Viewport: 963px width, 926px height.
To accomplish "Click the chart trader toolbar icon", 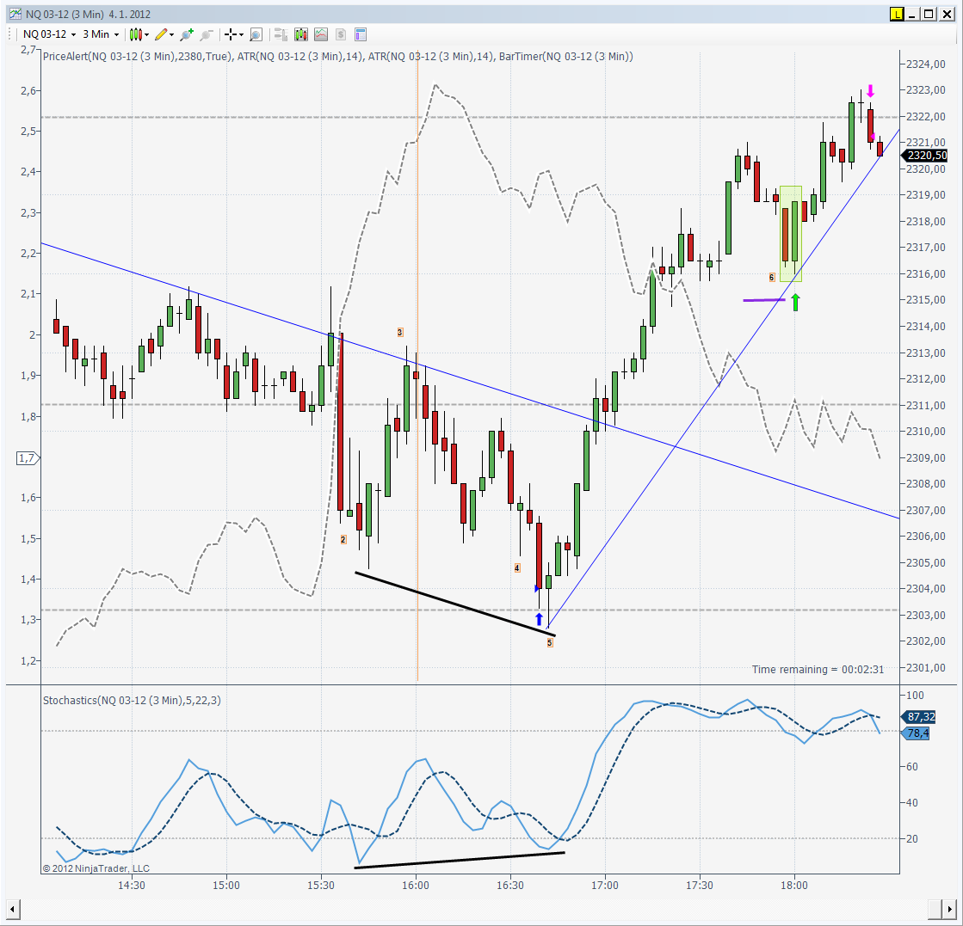I will pos(281,34).
